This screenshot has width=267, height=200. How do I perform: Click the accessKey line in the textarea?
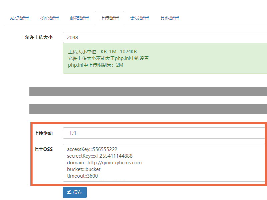(x=92, y=149)
